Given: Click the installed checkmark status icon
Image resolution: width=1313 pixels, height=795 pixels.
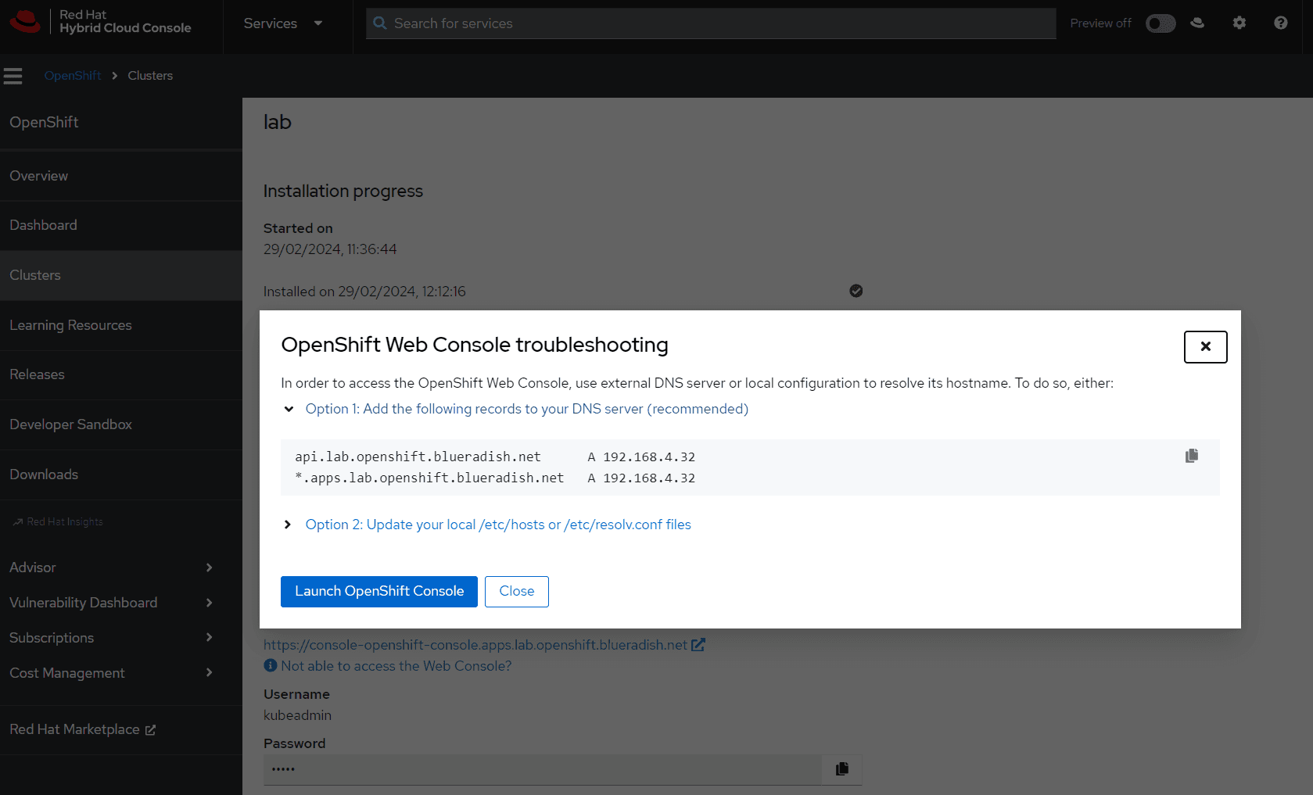Looking at the screenshot, I should 856,291.
